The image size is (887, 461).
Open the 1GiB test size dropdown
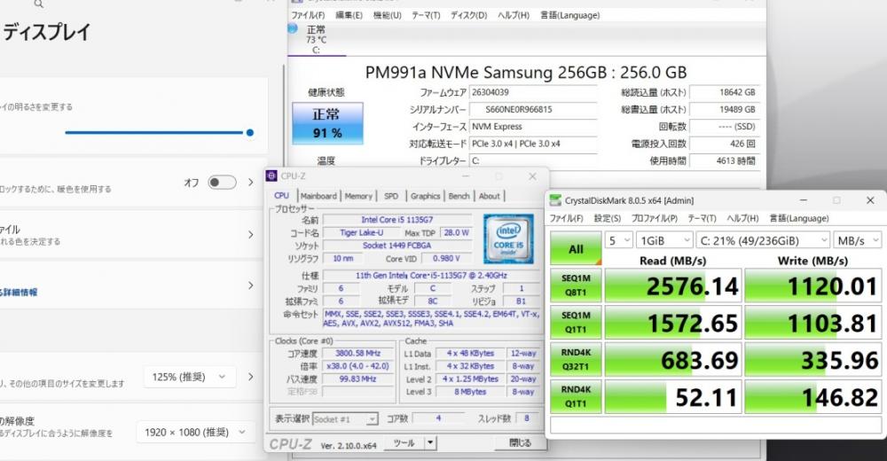click(x=663, y=239)
